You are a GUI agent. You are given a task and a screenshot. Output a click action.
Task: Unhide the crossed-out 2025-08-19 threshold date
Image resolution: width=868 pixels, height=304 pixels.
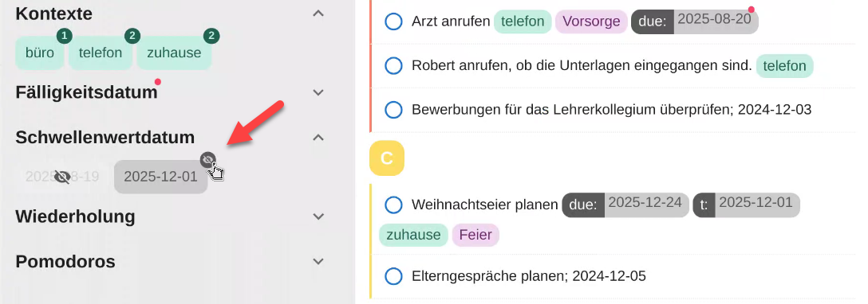tap(62, 177)
